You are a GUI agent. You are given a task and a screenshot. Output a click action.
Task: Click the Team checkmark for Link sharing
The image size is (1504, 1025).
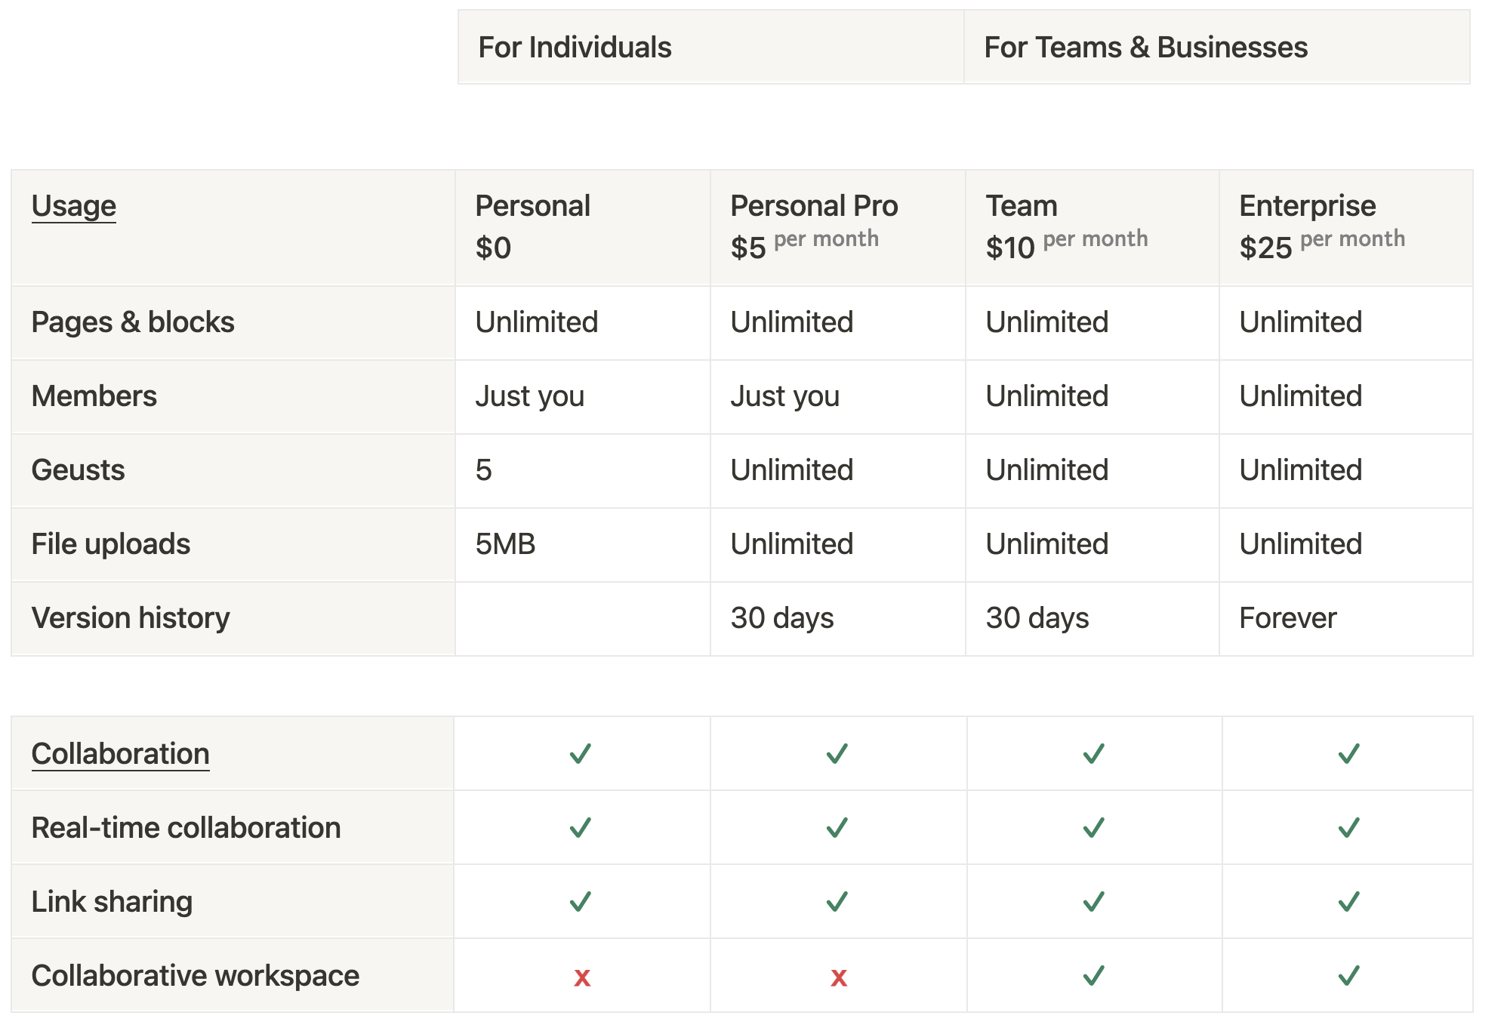coord(1093,901)
